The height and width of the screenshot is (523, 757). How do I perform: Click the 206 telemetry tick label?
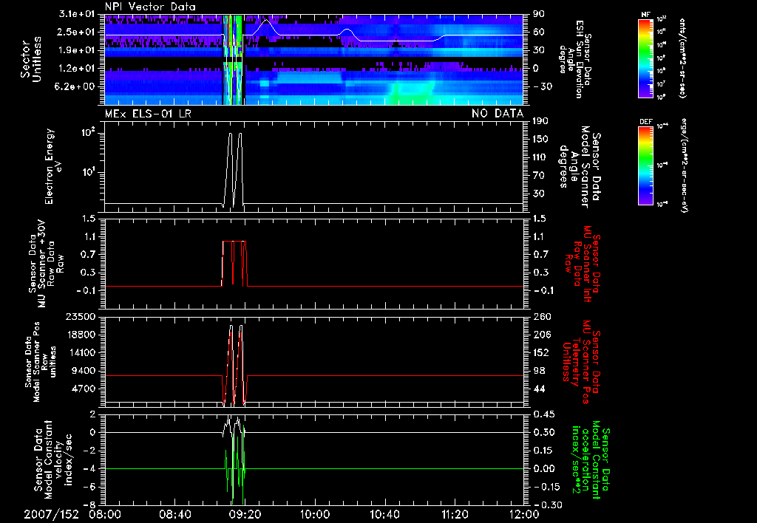(540, 335)
